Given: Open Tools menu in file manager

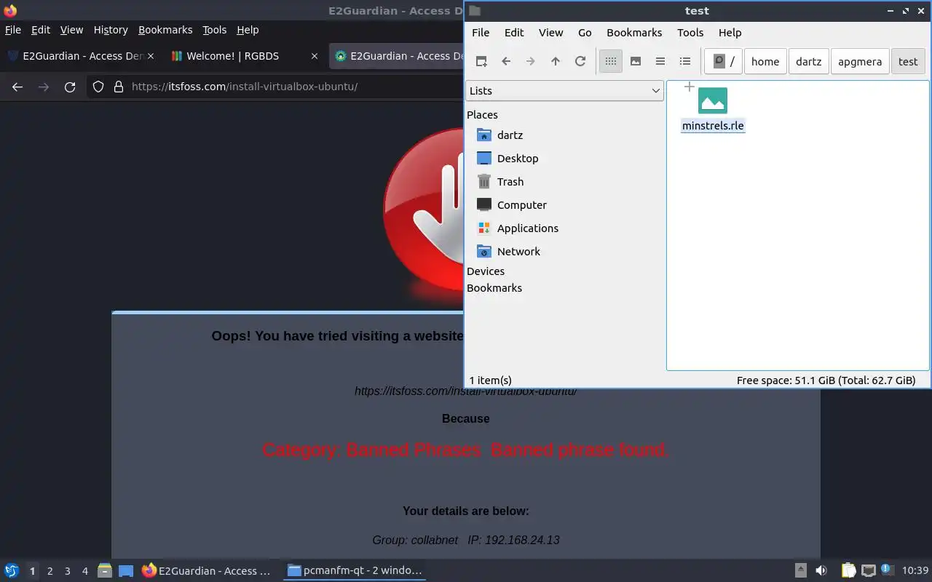Looking at the screenshot, I should pos(690,33).
